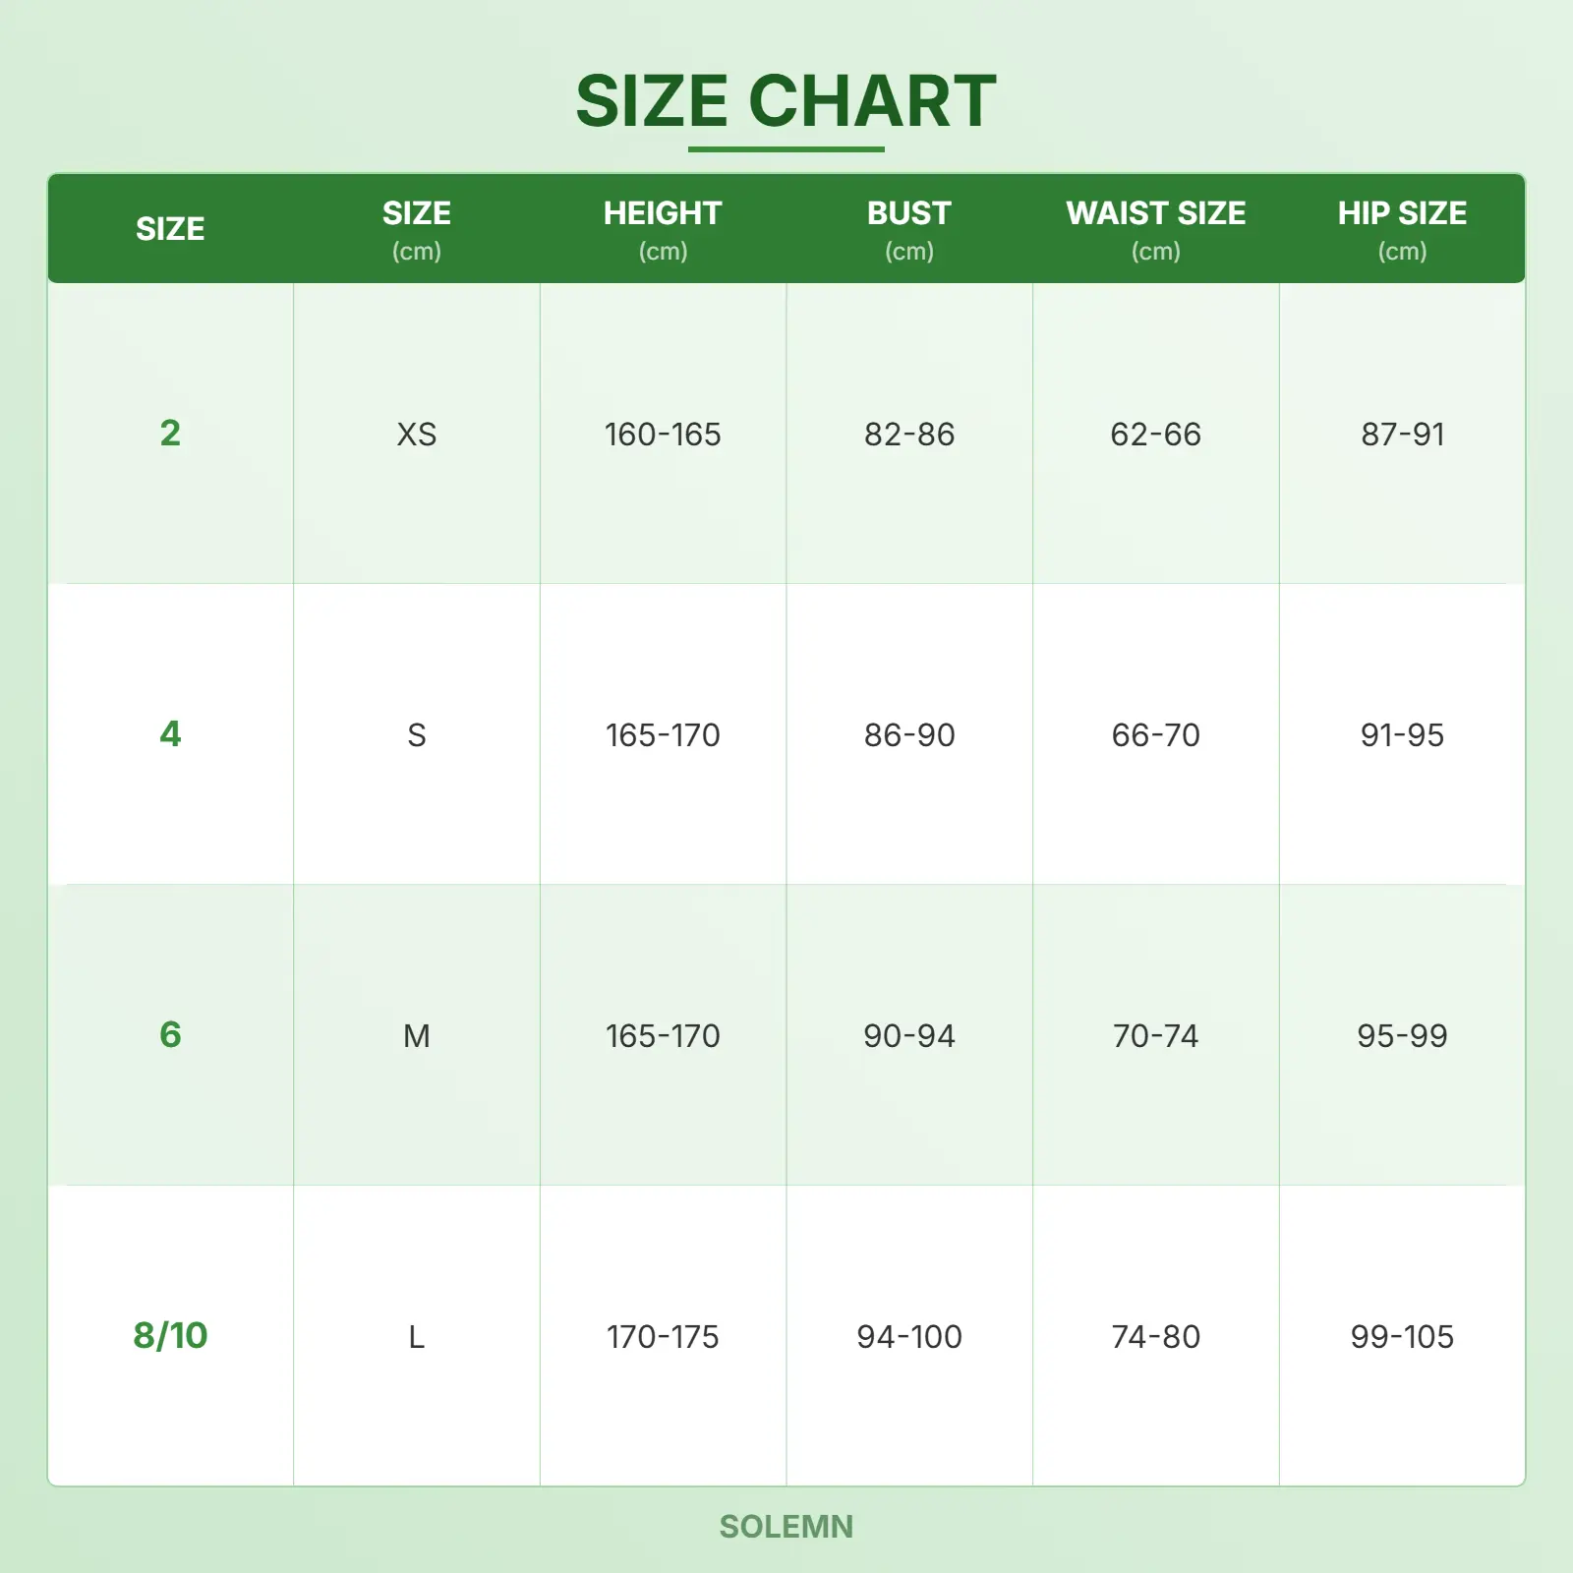Click the letter size M cell

416,1036
